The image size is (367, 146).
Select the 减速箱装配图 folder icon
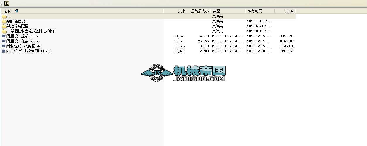pos(4,26)
